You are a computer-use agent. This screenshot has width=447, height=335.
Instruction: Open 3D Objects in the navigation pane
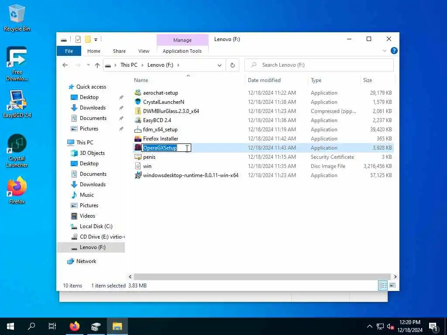[x=92, y=153]
